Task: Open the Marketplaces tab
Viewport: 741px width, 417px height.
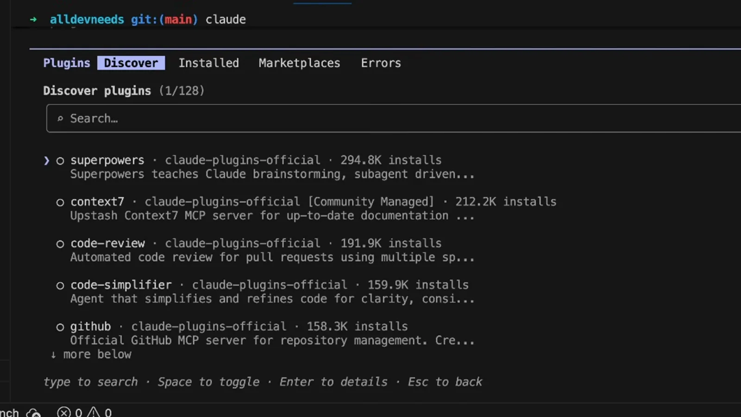Action: (300, 63)
